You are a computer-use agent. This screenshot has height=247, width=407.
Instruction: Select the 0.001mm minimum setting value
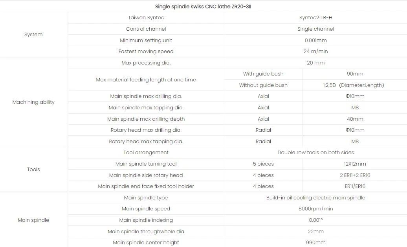coord(315,40)
